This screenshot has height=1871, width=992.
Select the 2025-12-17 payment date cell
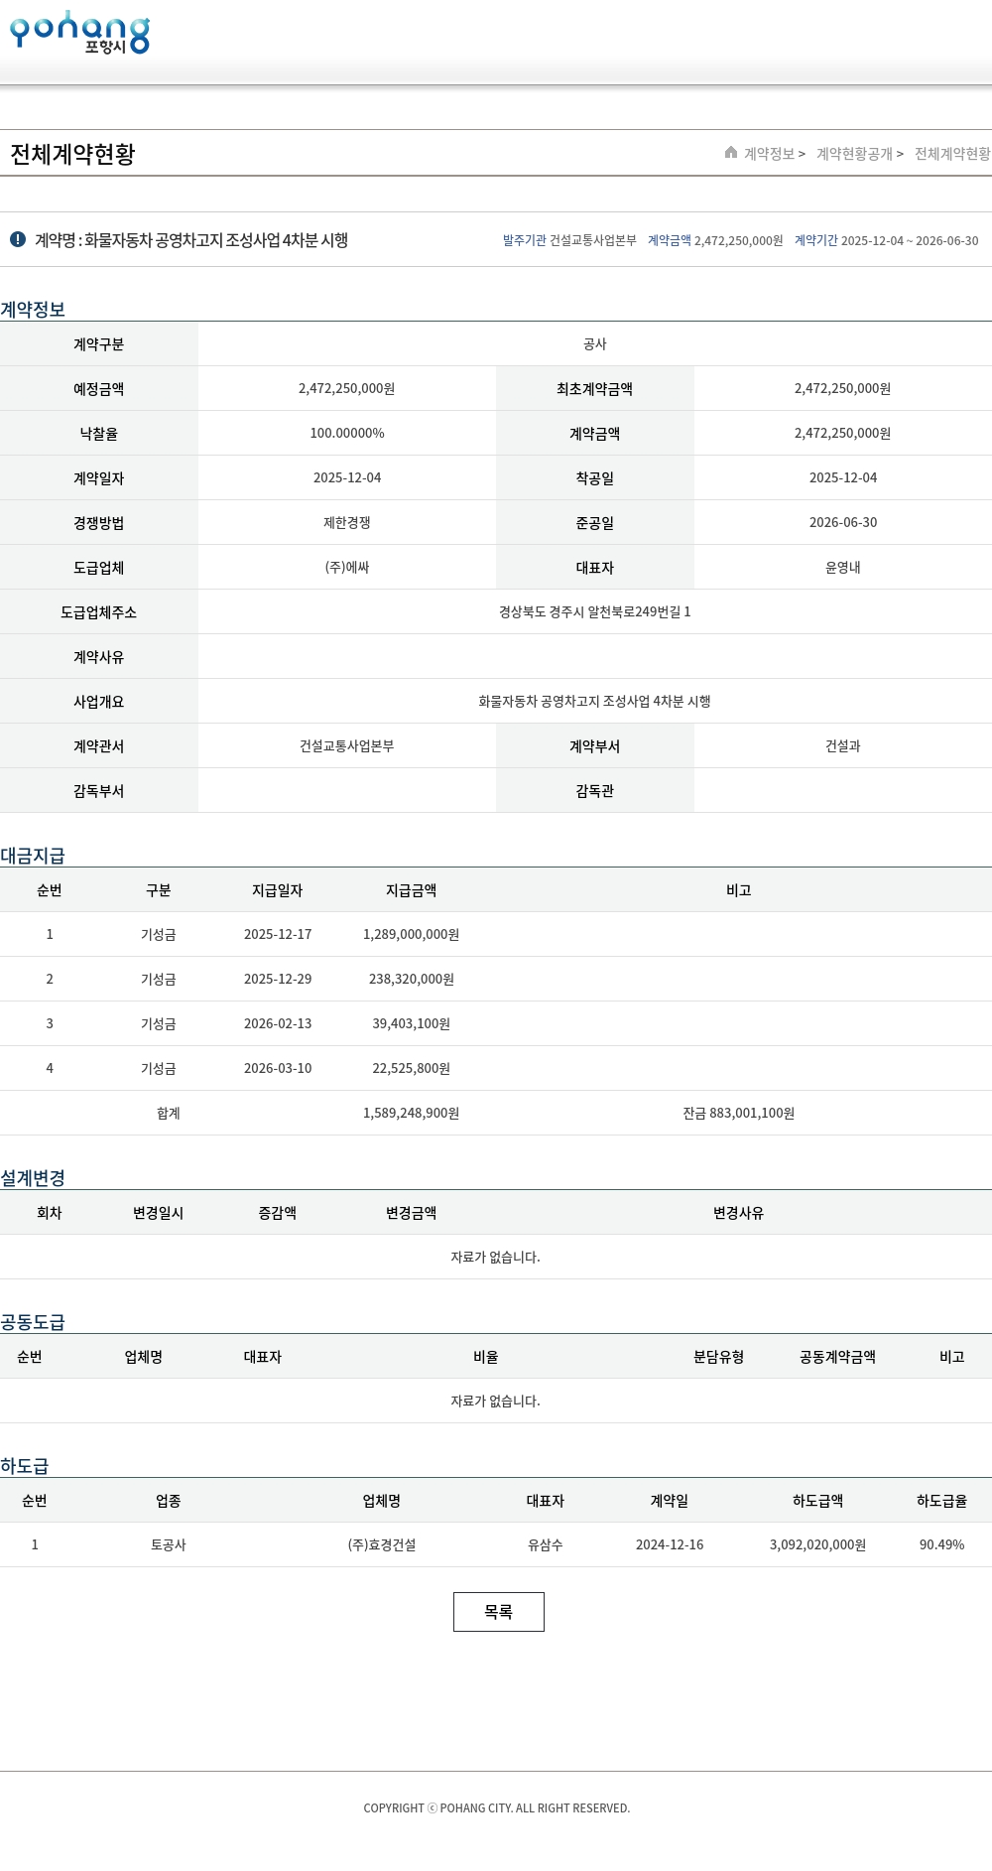click(x=278, y=935)
